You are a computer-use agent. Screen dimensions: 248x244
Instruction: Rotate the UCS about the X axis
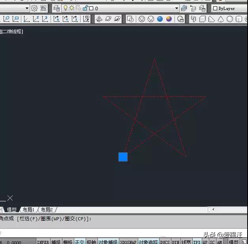click(56, 19)
